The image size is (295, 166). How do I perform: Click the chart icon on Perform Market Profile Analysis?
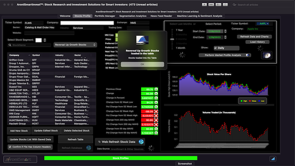point(248,55)
